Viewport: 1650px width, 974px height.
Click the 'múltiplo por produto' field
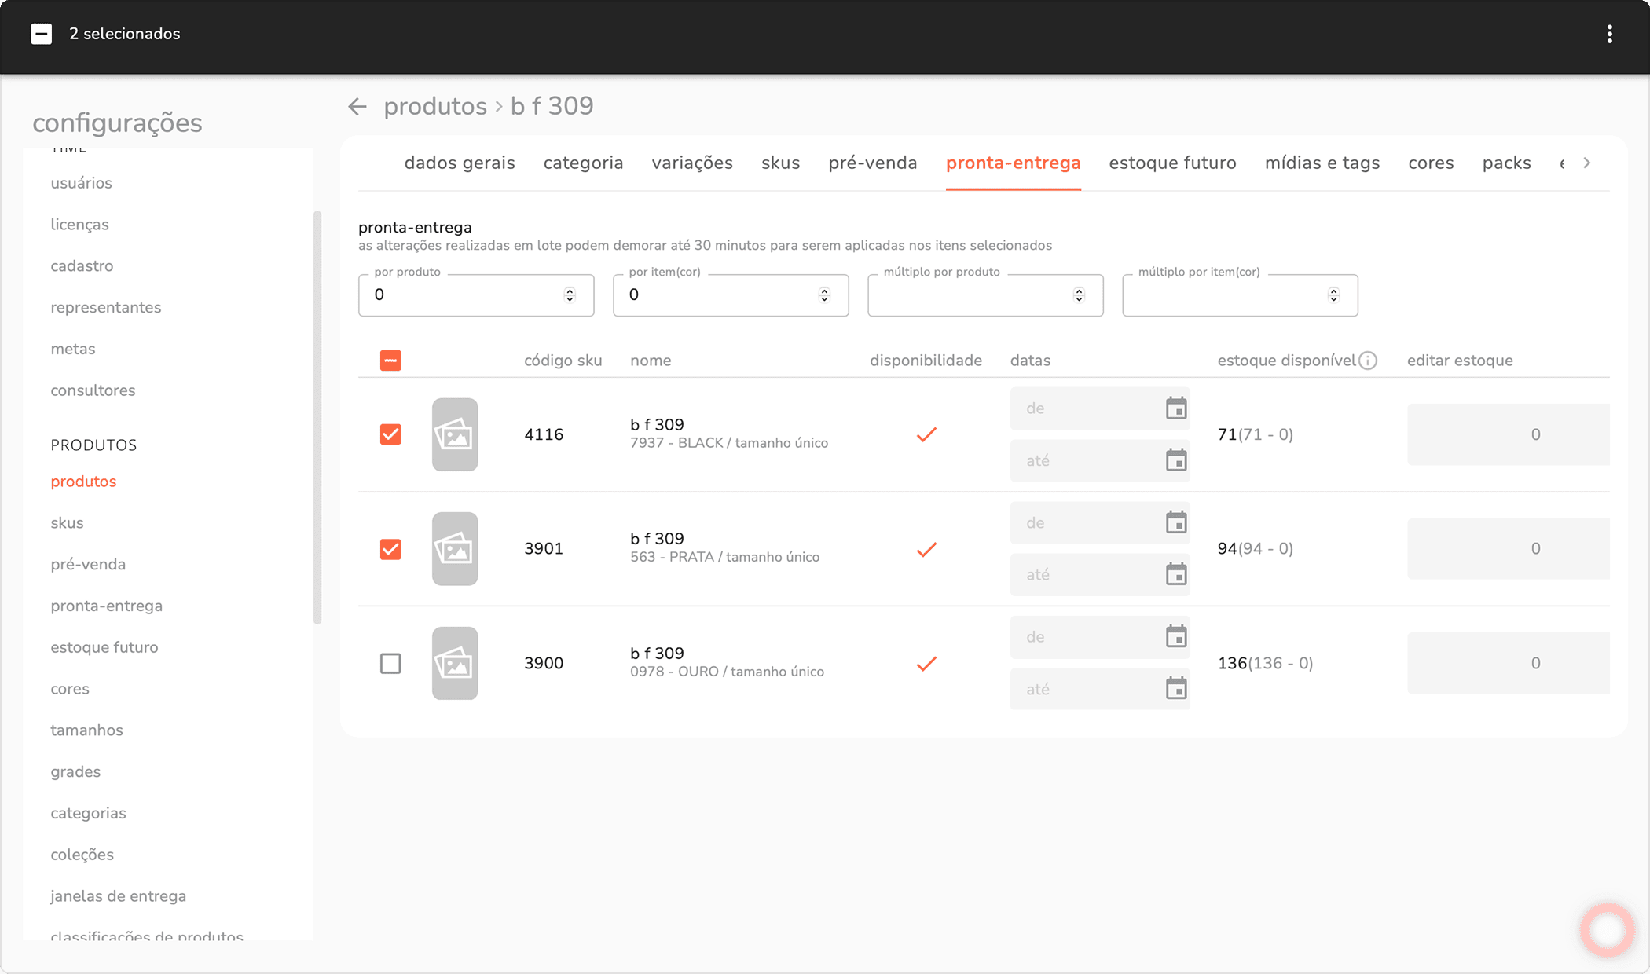tap(985, 295)
